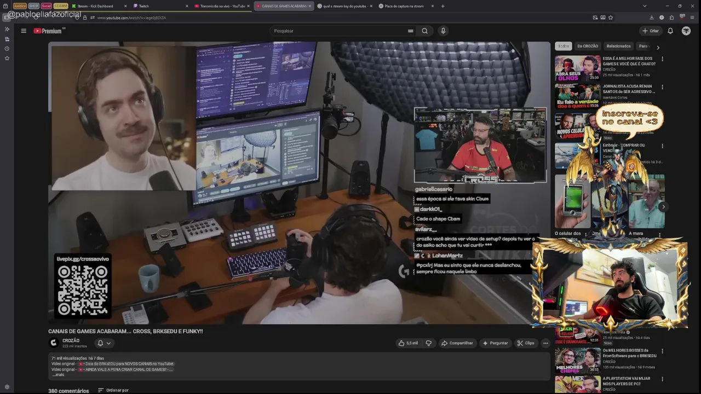Viewport: 701px width, 394px height.
Task: Open notification bell dropdown next to CROZÃO
Action: 104,343
